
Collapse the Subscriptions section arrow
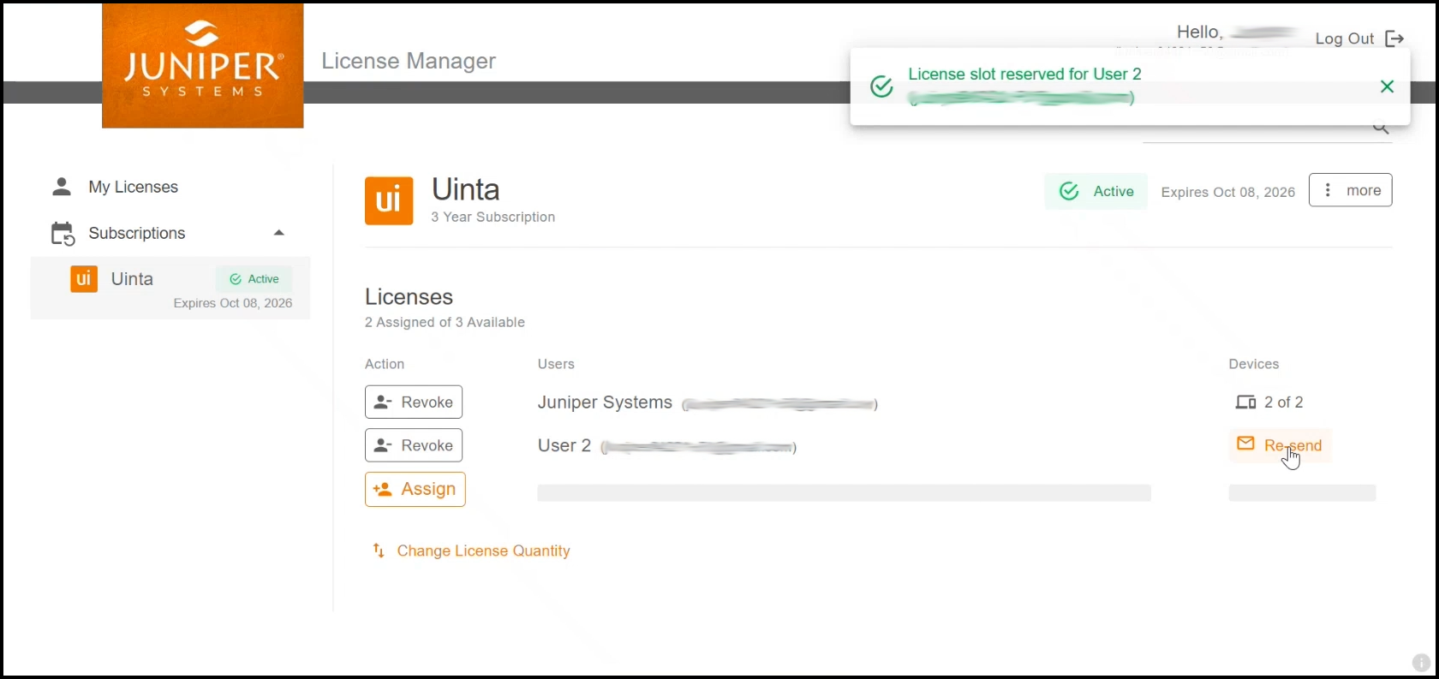(x=278, y=233)
